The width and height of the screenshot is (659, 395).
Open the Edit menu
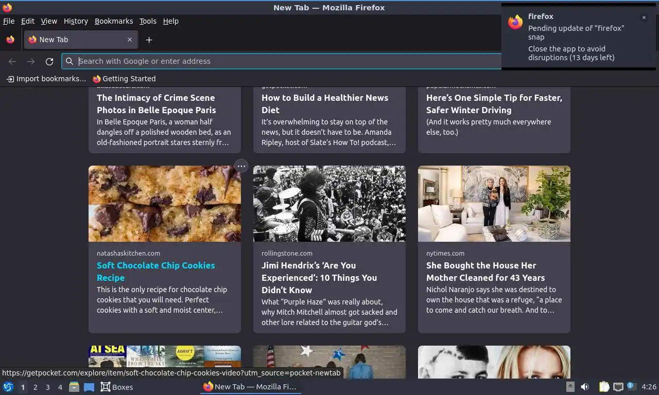click(28, 21)
